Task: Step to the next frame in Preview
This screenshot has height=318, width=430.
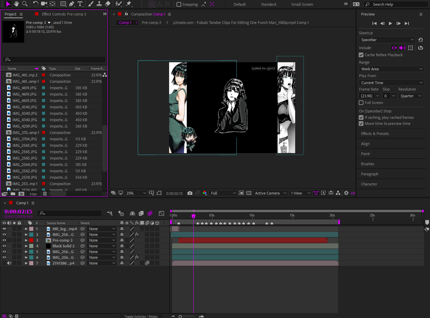Action: tap(398, 23)
